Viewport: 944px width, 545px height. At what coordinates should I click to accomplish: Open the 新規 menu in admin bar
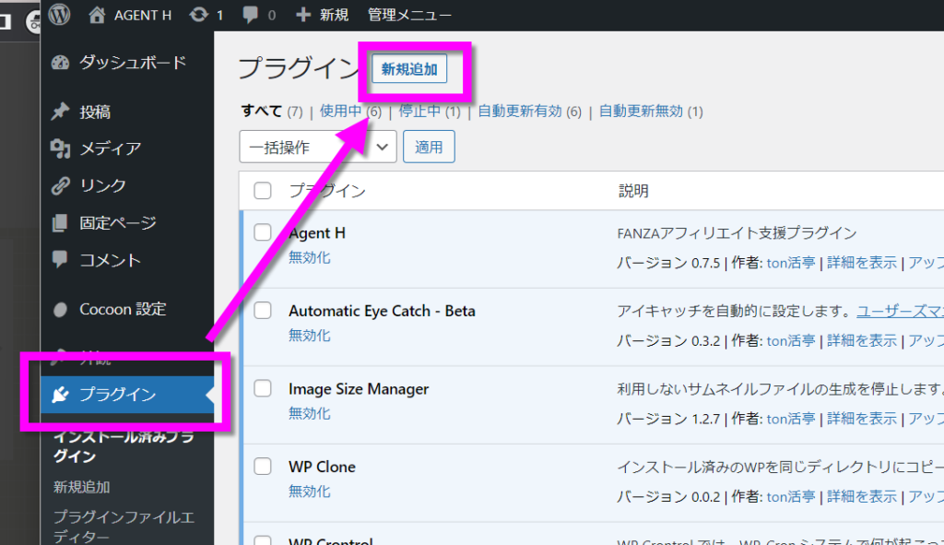pyautogui.click(x=334, y=15)
